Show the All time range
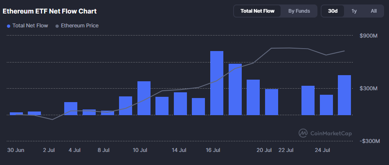The width and height of the screenshot is (389, 165). [373, 11]
